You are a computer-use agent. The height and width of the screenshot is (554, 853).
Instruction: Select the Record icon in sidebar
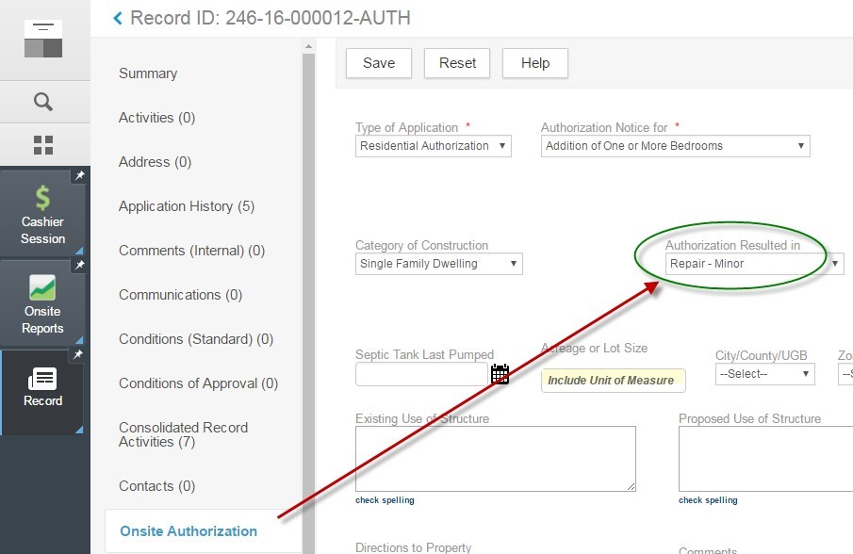click(x=42, y=379)
